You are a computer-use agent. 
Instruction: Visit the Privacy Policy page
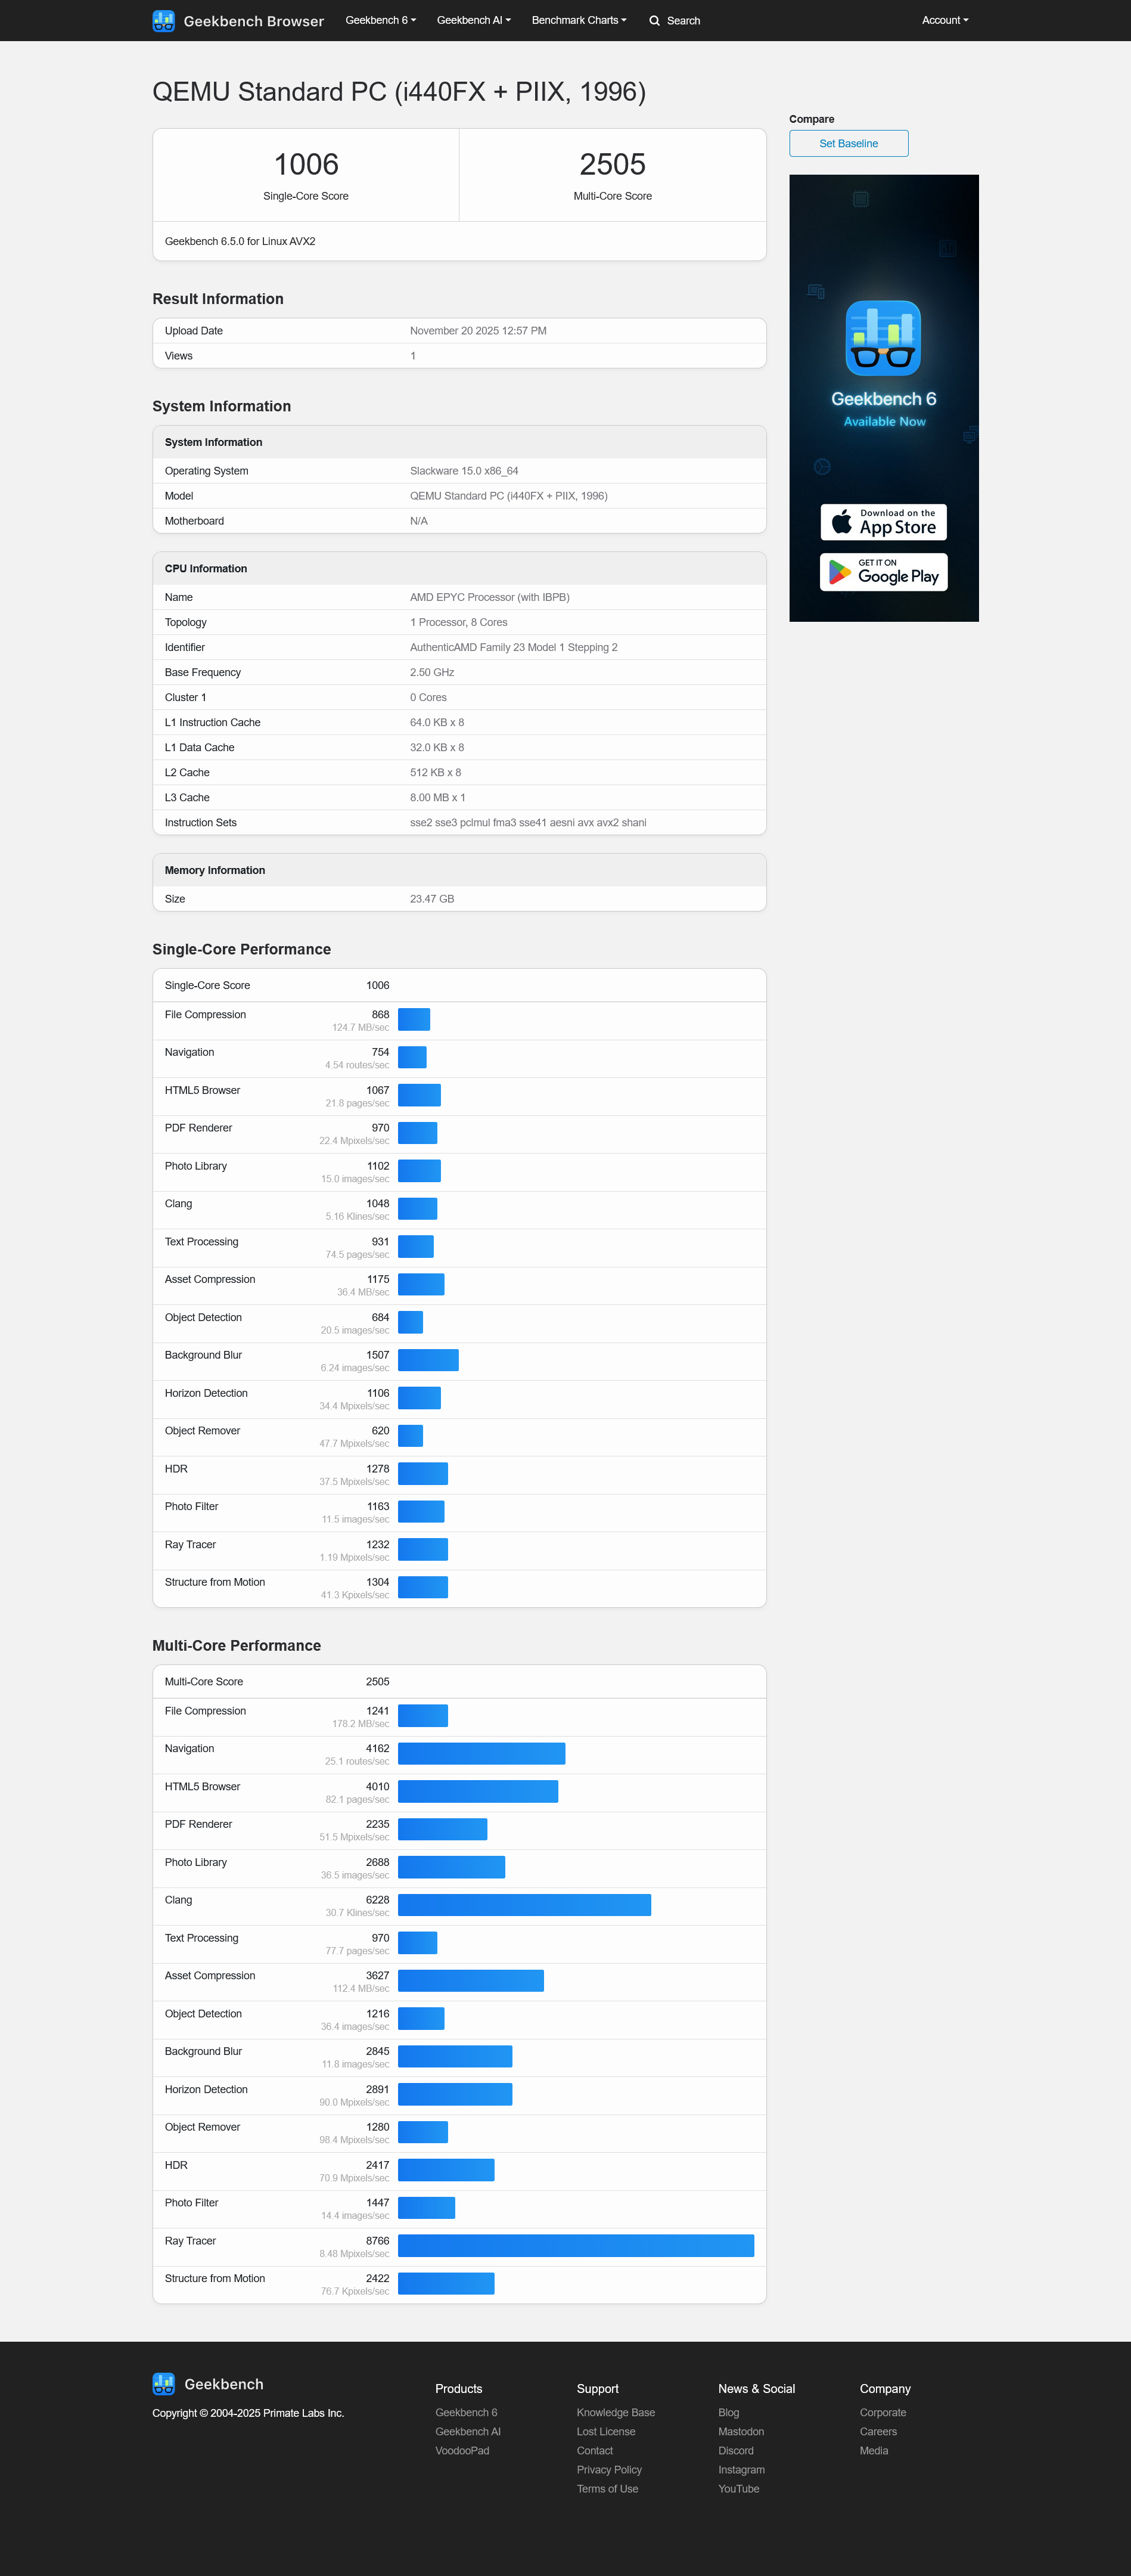point(608,2469)
